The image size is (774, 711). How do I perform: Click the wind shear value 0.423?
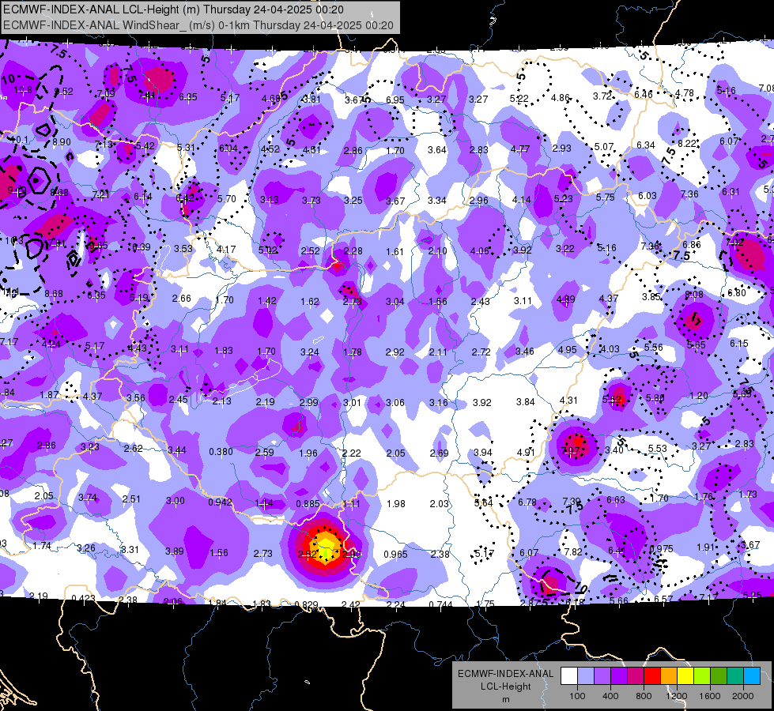click(84, 599)
